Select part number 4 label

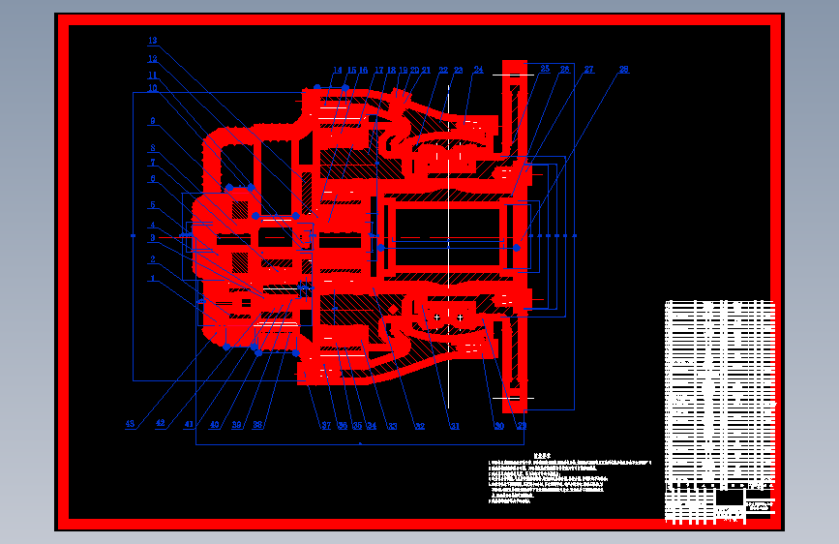point(153,225)
